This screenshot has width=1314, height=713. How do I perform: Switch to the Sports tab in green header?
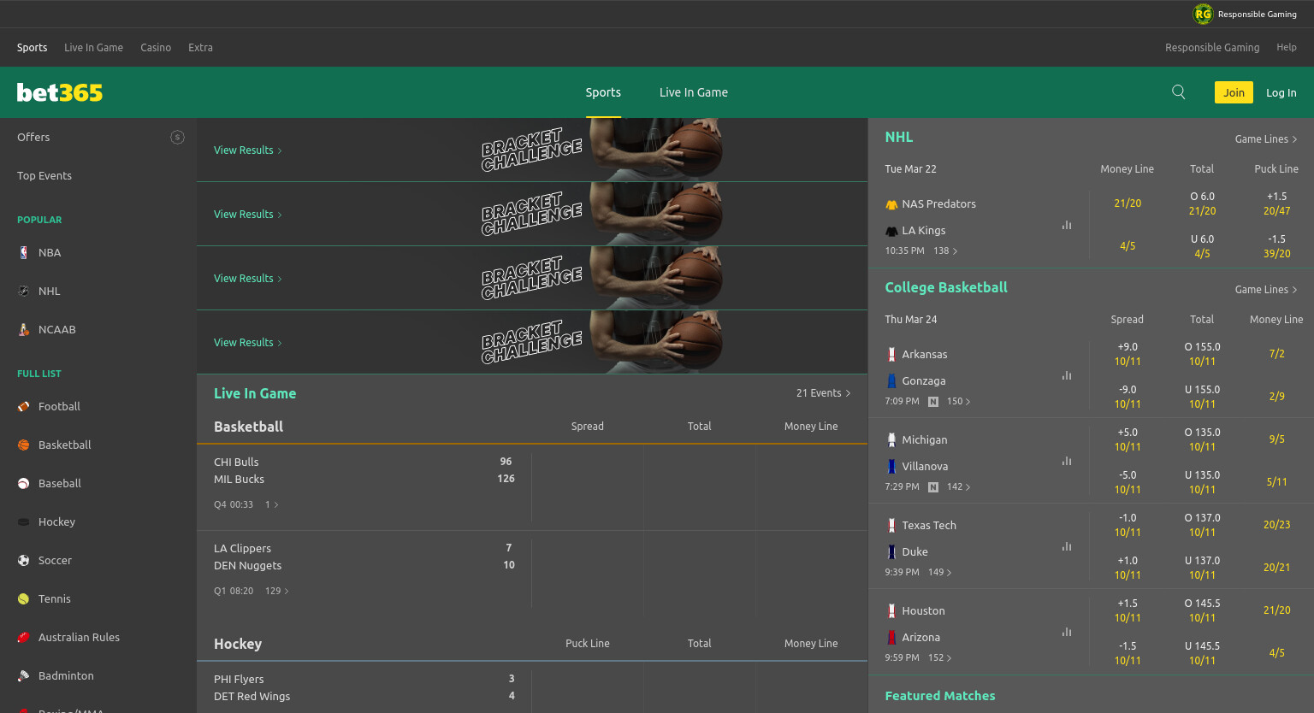603,92
